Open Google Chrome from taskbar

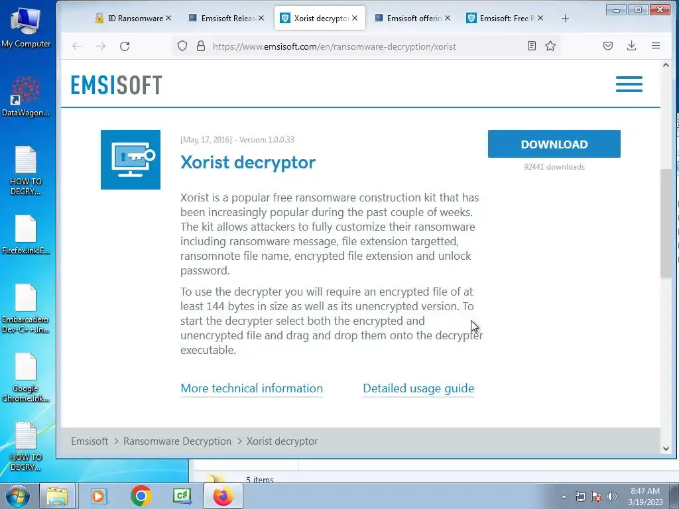coord(141,496)
